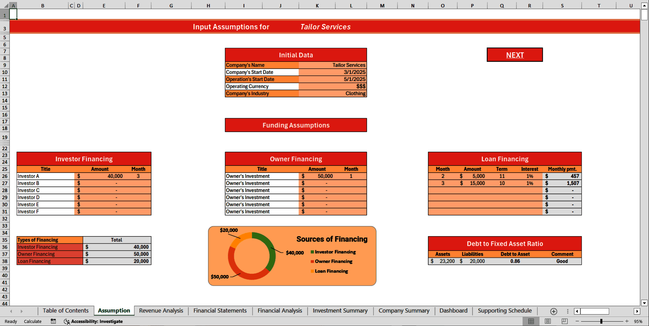Start macro recording from status bar
Screen dimensions: 649x326
(x=53, y=321)
